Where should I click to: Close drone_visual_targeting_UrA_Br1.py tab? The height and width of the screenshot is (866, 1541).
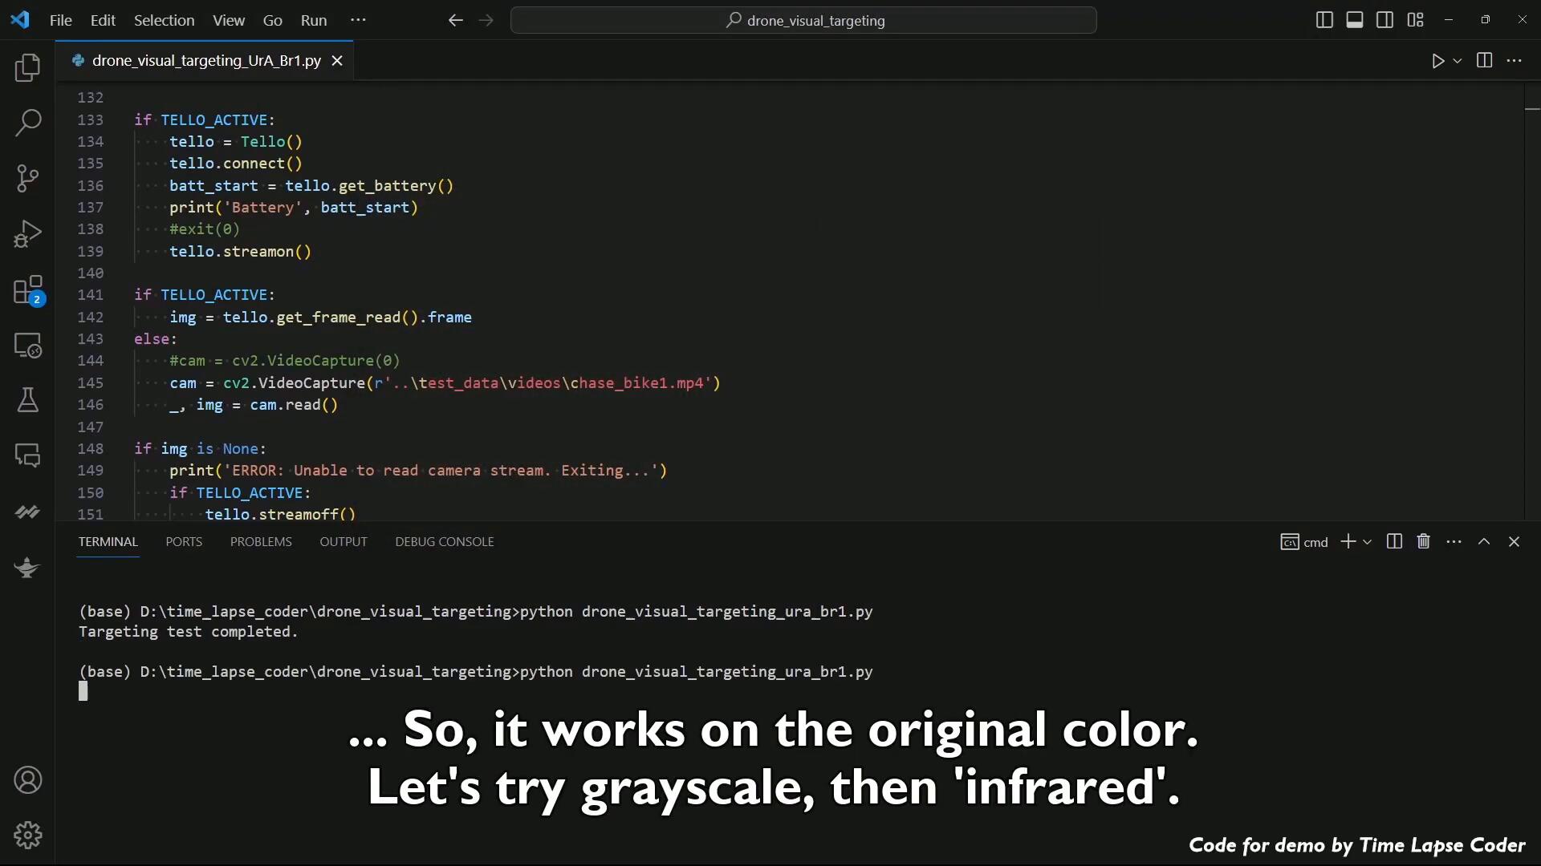pos(338,61)
